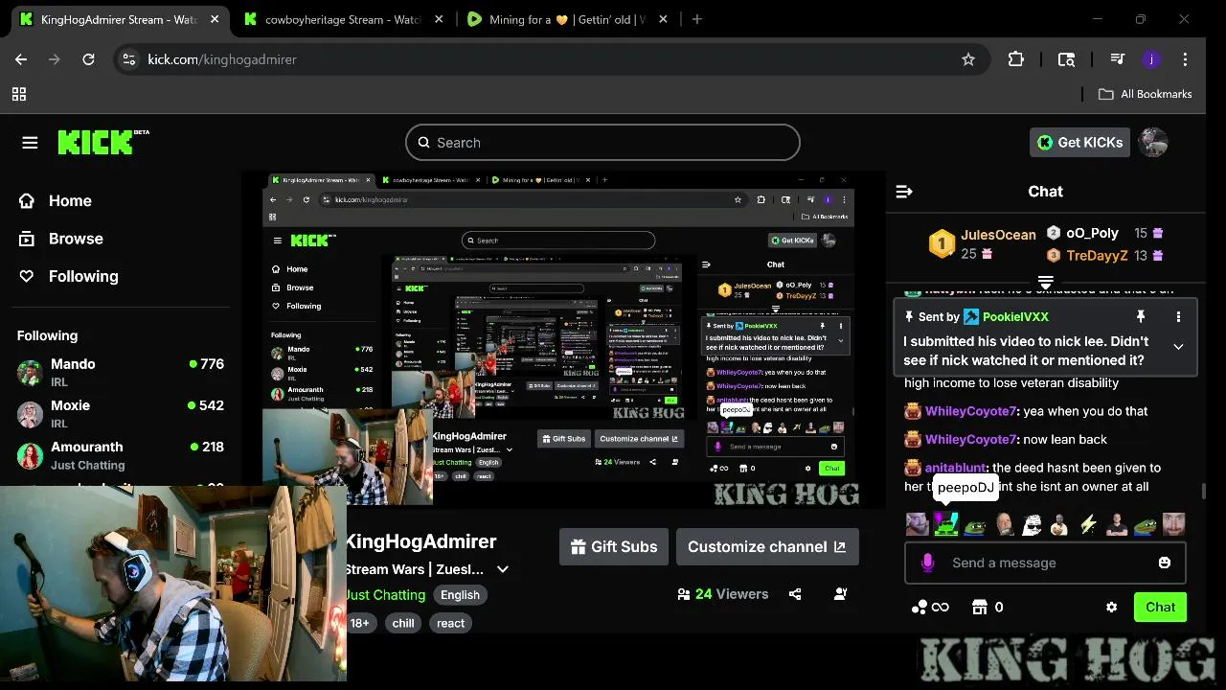Image resolution: width=1226 pixels, height=690 pixels.
Task: Open Chrome three-dot menu
Action: point(1186,59)
